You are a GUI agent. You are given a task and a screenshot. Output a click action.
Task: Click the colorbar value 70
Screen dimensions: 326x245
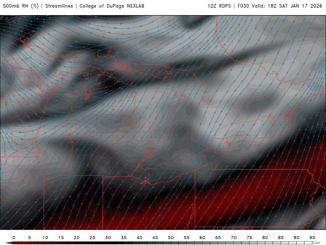(233, 238)
